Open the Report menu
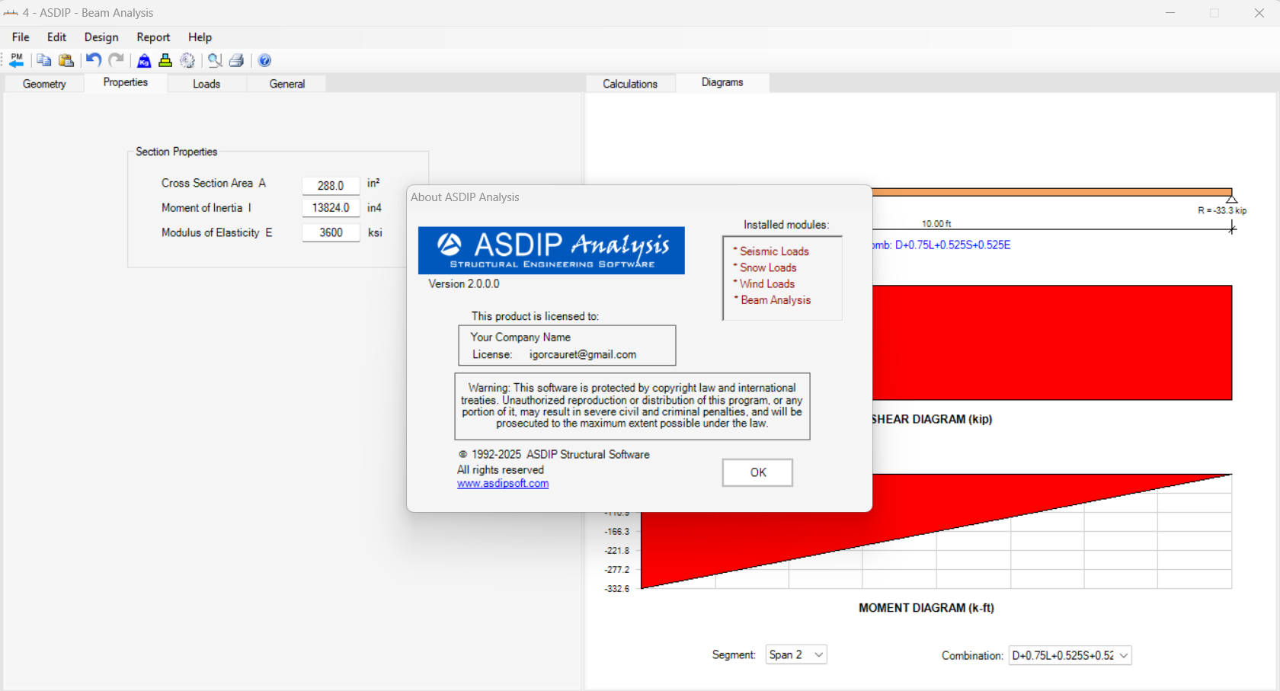 tap(152, 37)
